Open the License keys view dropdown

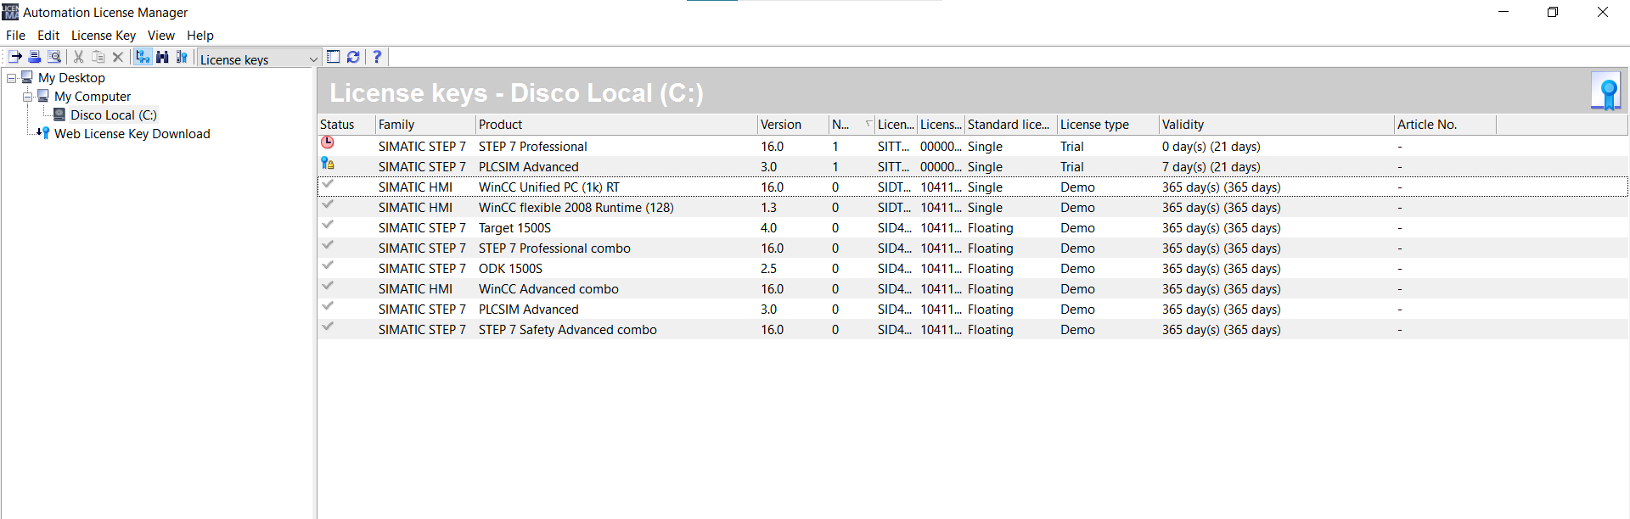[312, 59]
